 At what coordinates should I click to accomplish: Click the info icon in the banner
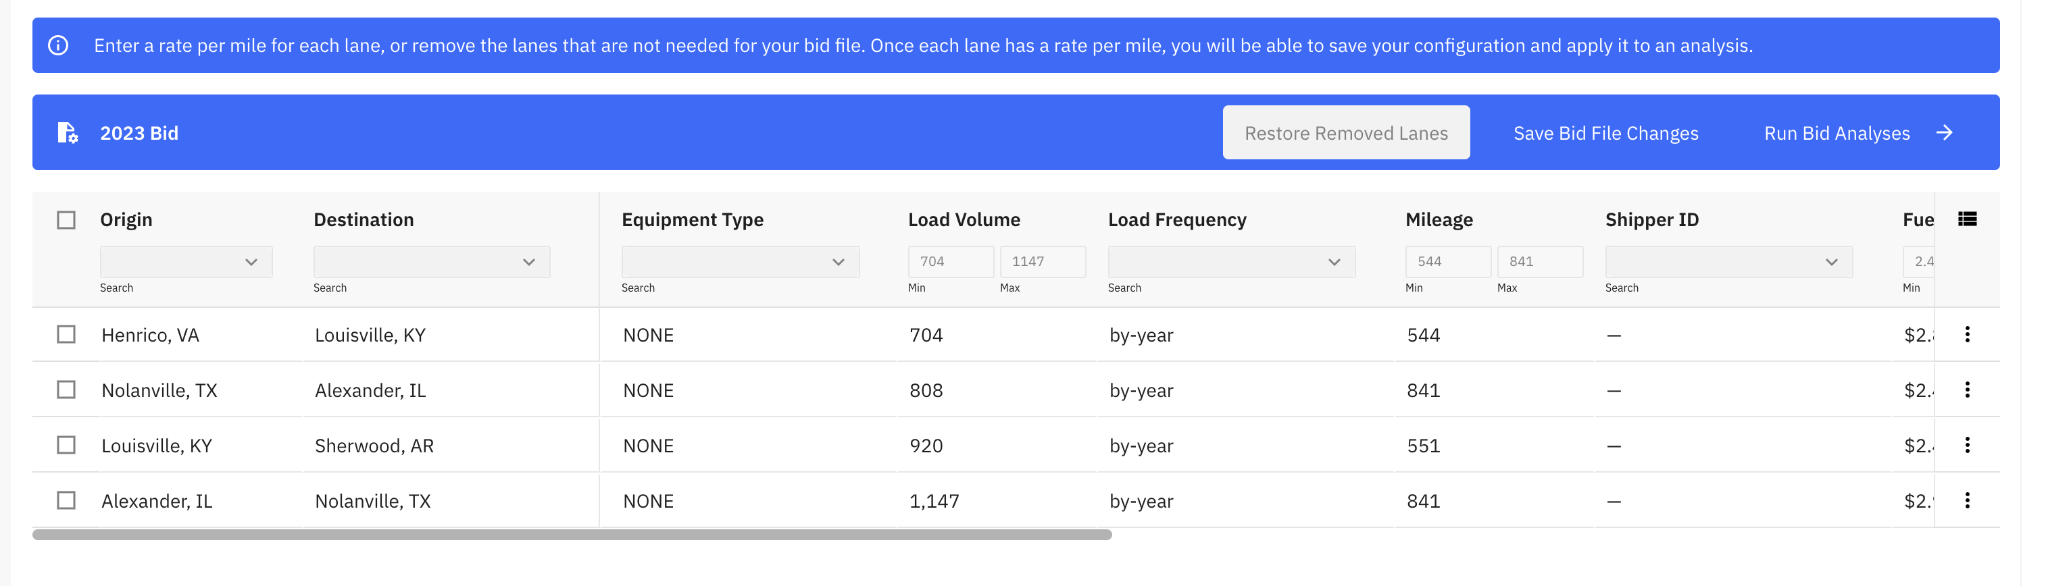pyautogui.click(x=58, y=45)
